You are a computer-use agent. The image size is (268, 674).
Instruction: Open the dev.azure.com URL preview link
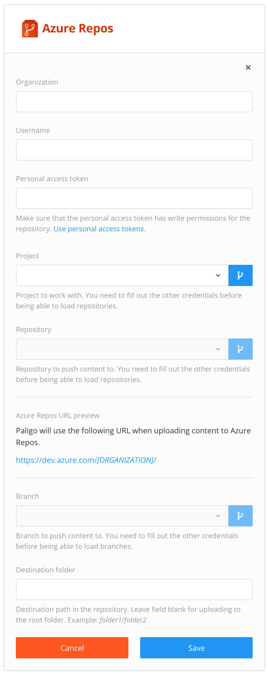(x=86, y=460)
